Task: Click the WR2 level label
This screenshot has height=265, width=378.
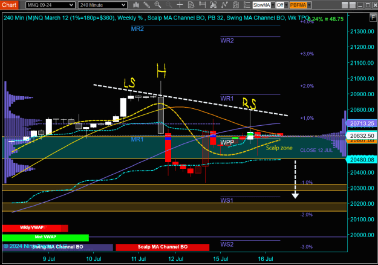Action: [x=227, y=41]
